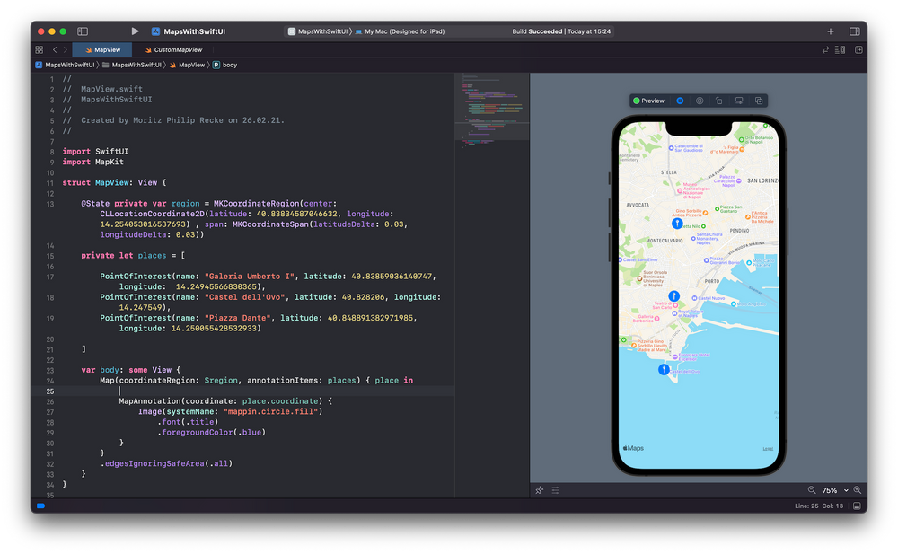Click the Preview live button in canvas
Screen dimensions: 898x554
pyautogui.click(x=649, y=101)
